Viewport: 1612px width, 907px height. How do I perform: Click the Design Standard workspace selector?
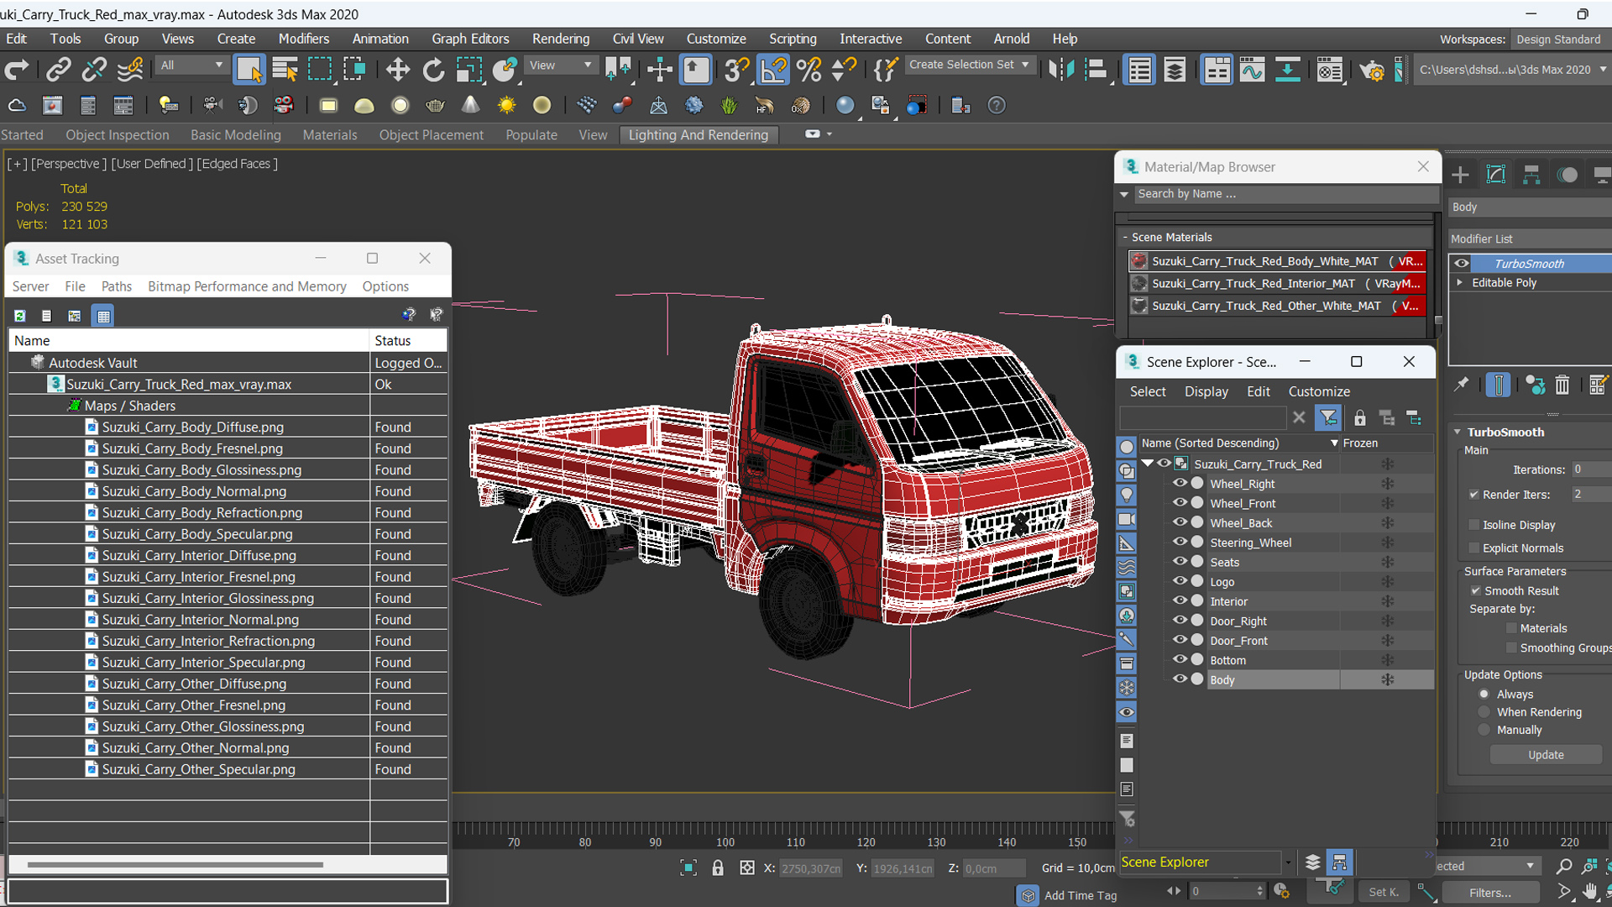1559,39
